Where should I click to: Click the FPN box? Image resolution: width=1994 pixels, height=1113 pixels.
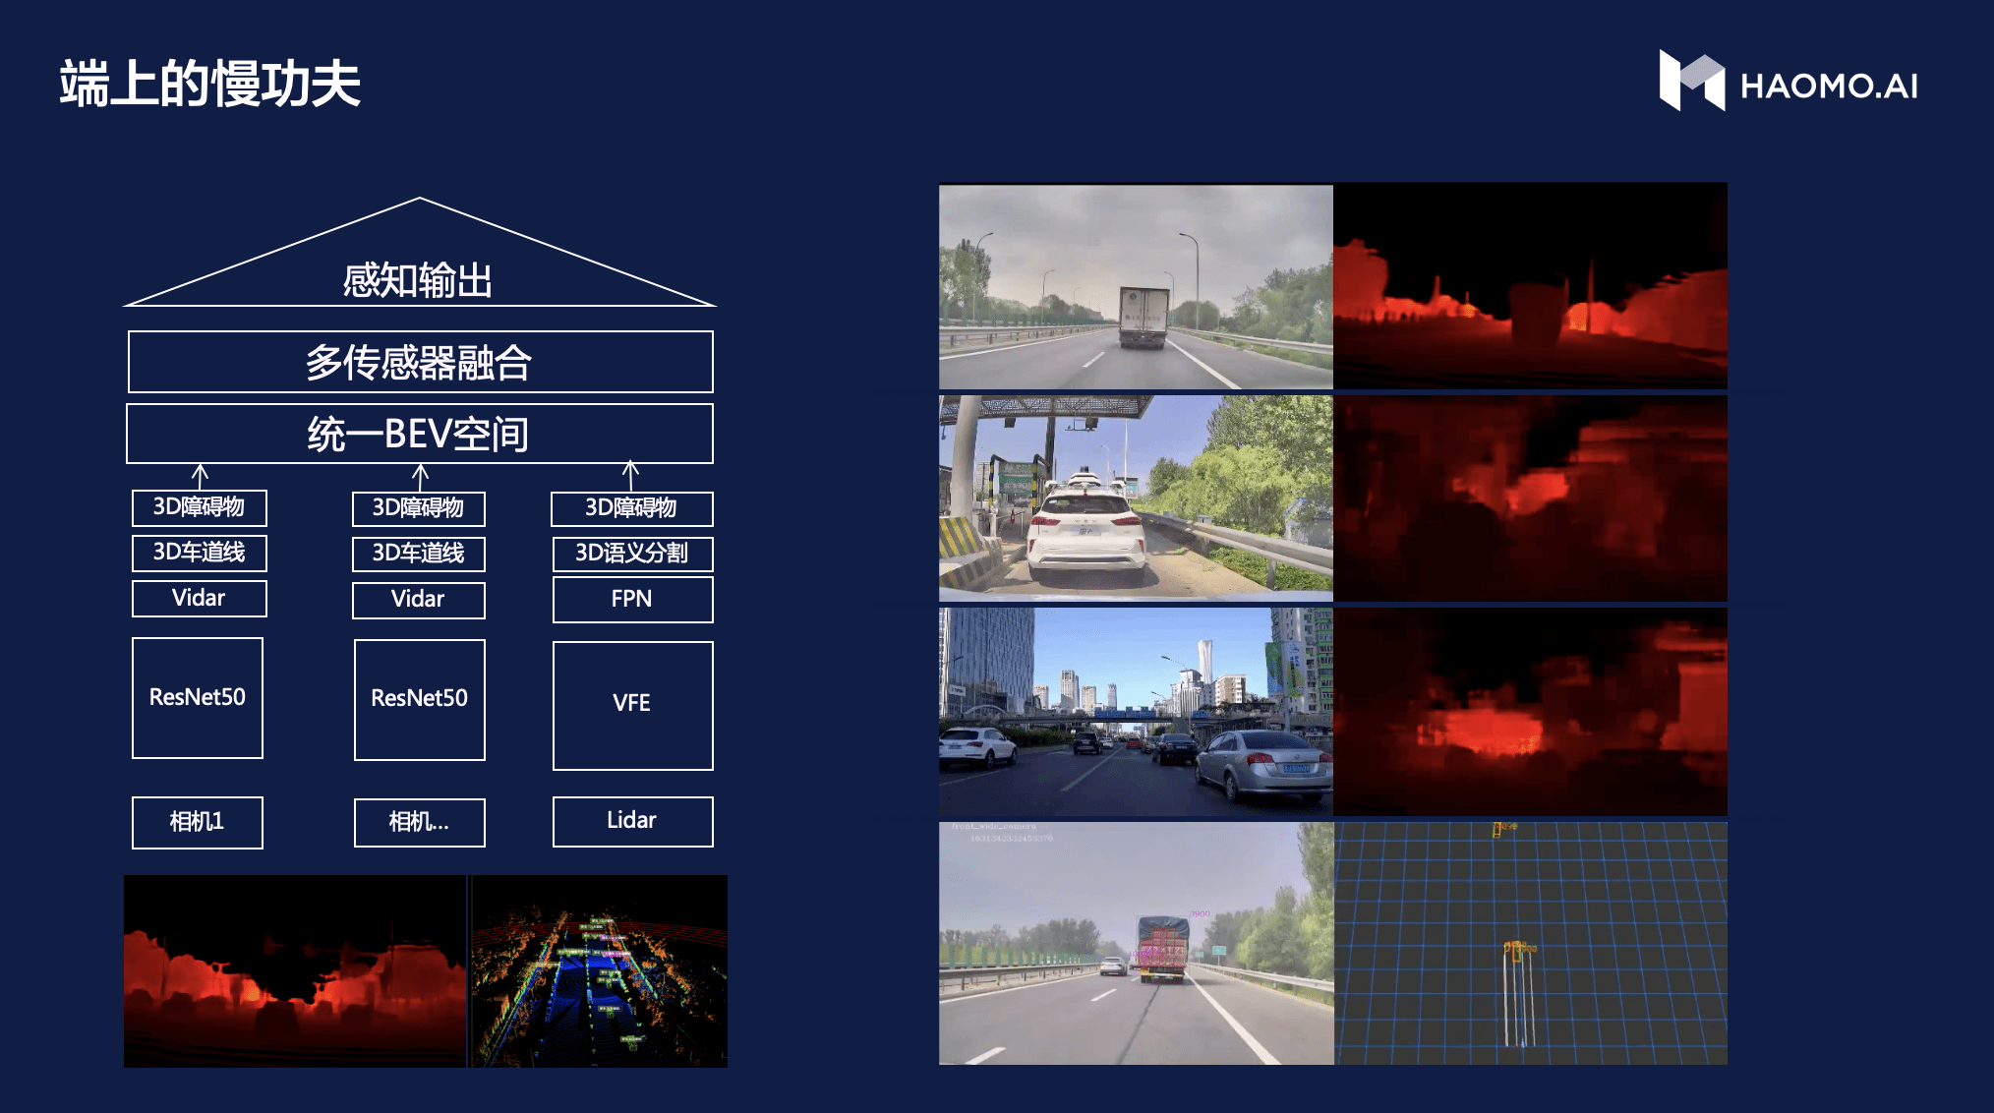(x=632, y=599)
